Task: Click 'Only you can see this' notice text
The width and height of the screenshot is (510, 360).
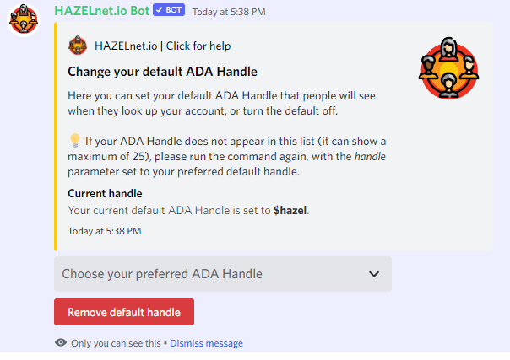Action: [x=116, y=343]
